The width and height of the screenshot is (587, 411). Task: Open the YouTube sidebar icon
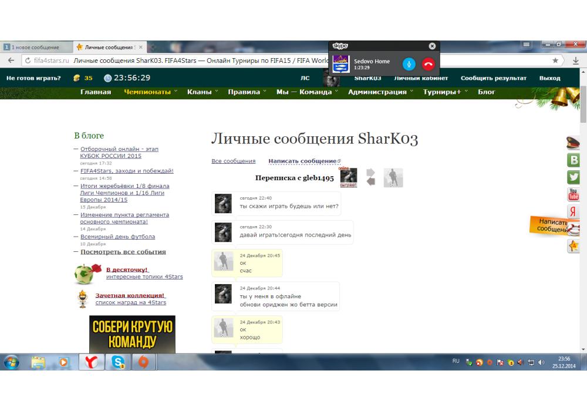[x=573, y=194]
